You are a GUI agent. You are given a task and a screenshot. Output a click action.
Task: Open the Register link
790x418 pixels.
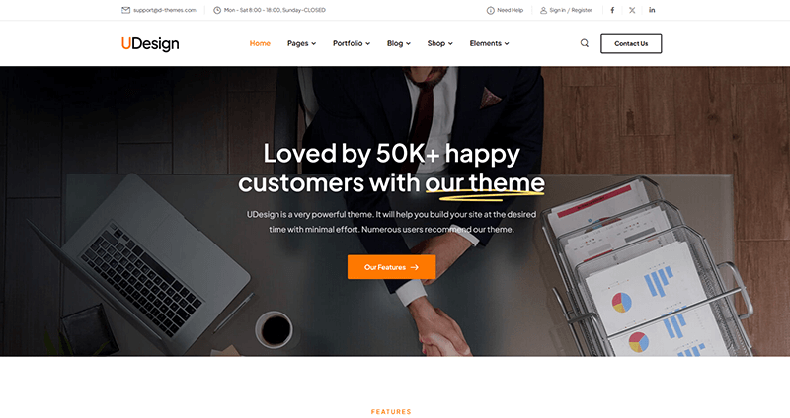[x=582, y=10]
